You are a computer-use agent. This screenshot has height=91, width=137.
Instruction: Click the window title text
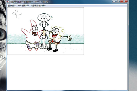[x=29, y=2]
